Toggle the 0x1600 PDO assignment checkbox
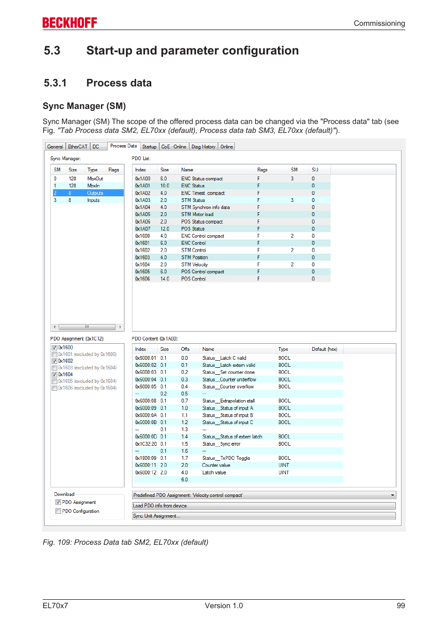 point(54,348)
